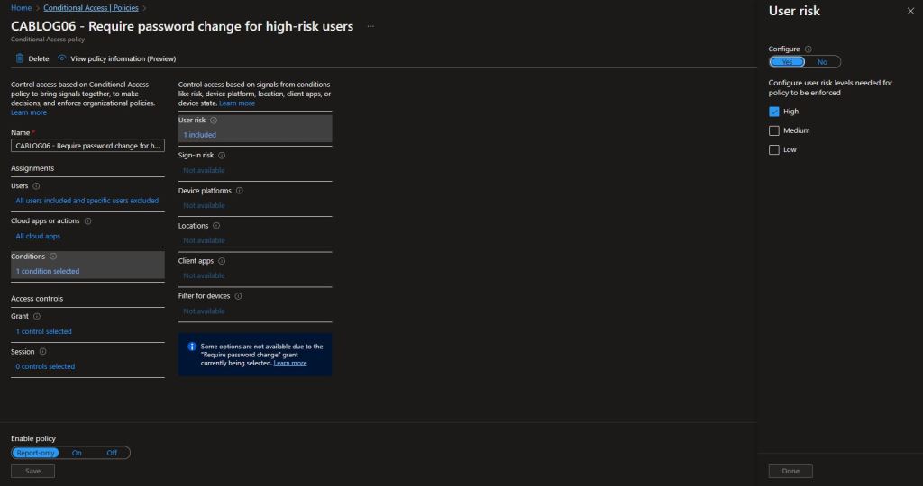Open '1 control selected' under Grant
Viewport: 923px width, 486px height.
coord(43,331)
